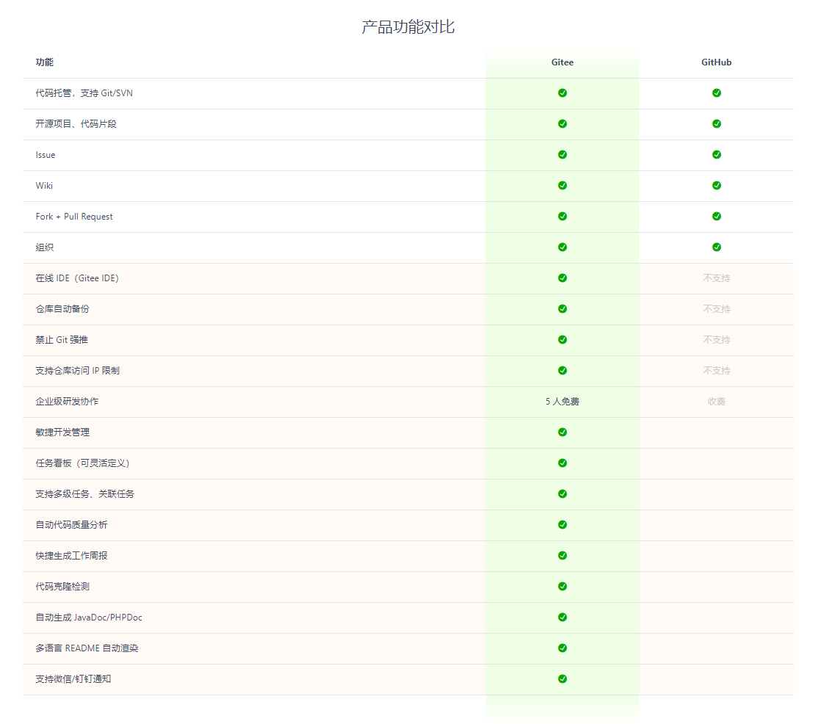Click Gitee checkmark for 在线 IDE row
Screen dimensions: 818x724
(x=562, y=278)
